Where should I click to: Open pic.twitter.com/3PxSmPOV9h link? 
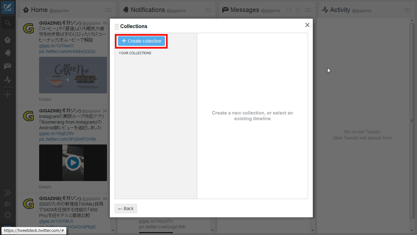tap(67, 139)
